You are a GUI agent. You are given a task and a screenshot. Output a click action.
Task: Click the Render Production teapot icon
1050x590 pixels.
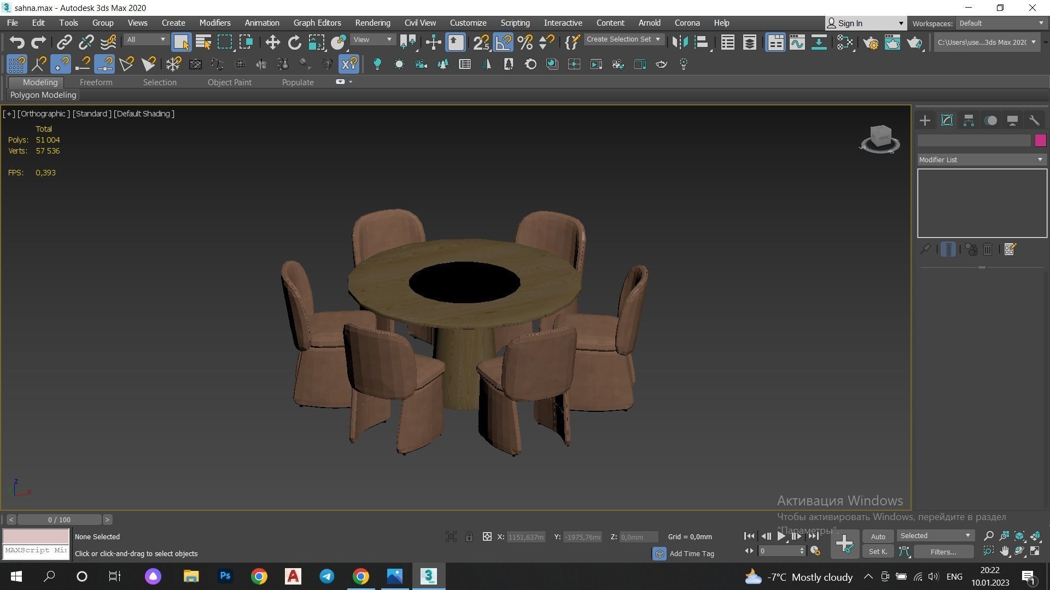click(x=914, y=42)
